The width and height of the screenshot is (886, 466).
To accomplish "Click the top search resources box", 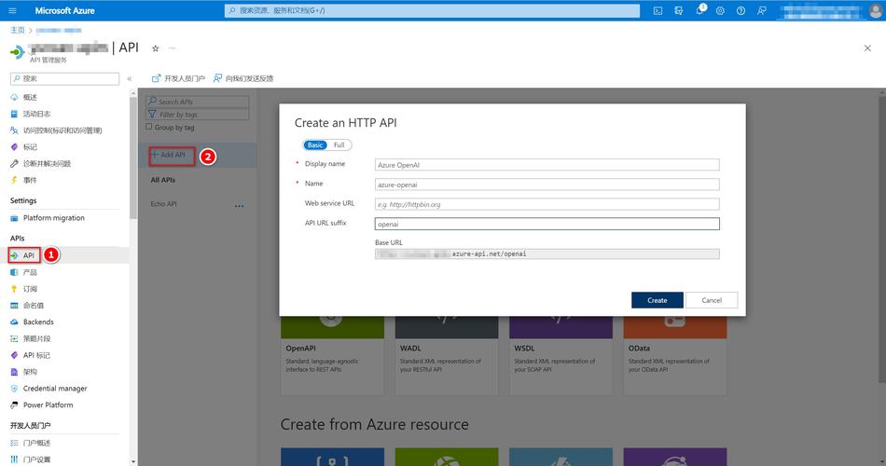I will (432, 11).
